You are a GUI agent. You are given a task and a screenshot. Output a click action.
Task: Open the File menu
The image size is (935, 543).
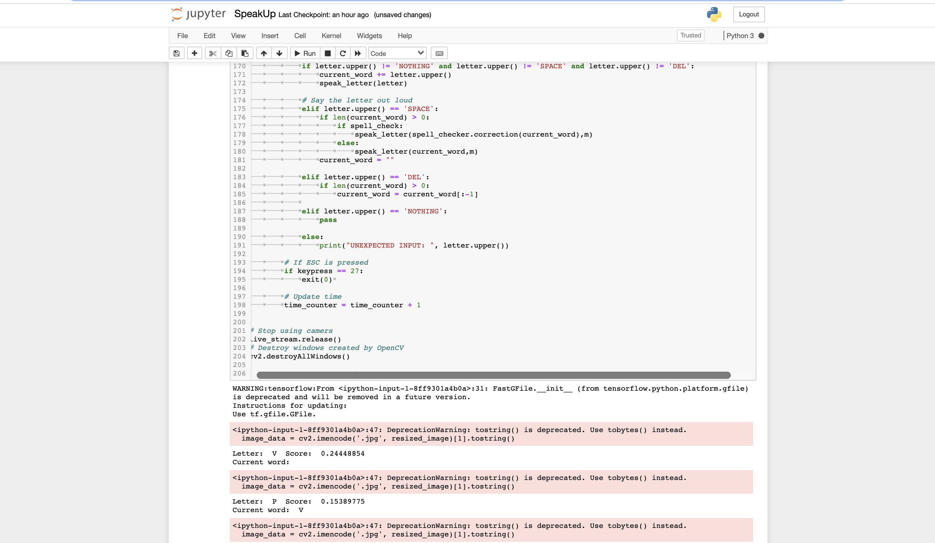coord(182,35)
